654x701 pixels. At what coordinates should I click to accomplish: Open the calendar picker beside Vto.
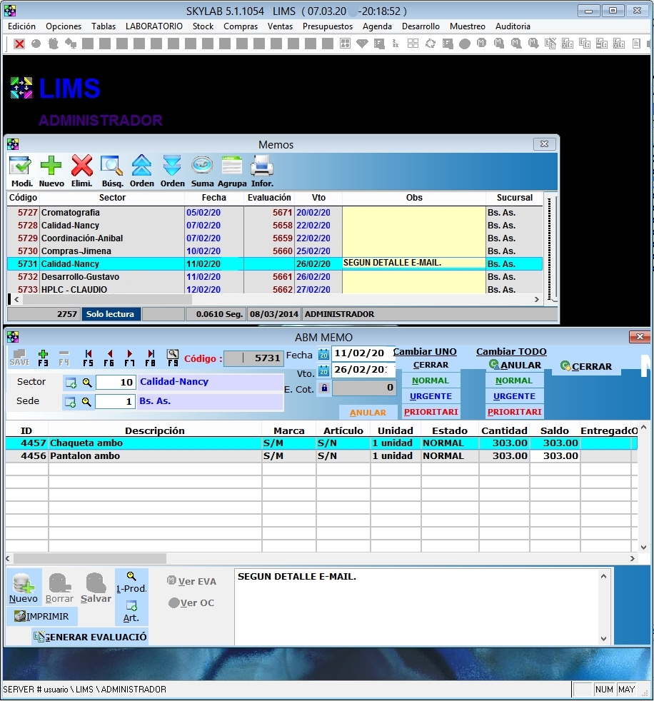point(323,370)
